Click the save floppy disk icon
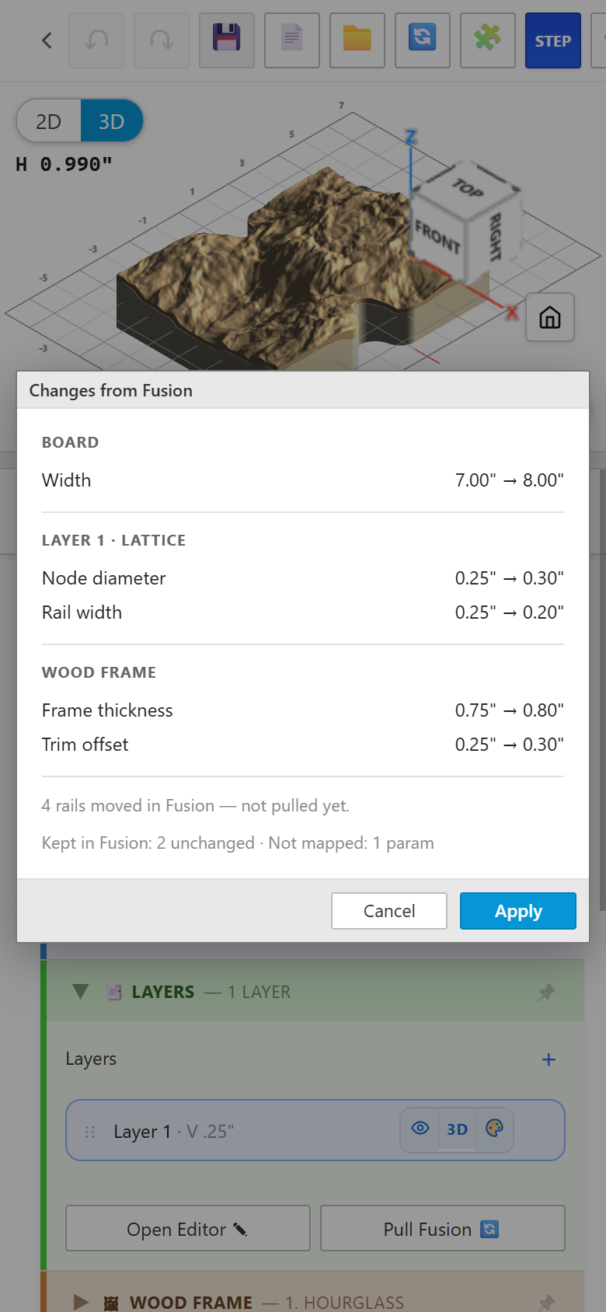 (x=227, y=40)
